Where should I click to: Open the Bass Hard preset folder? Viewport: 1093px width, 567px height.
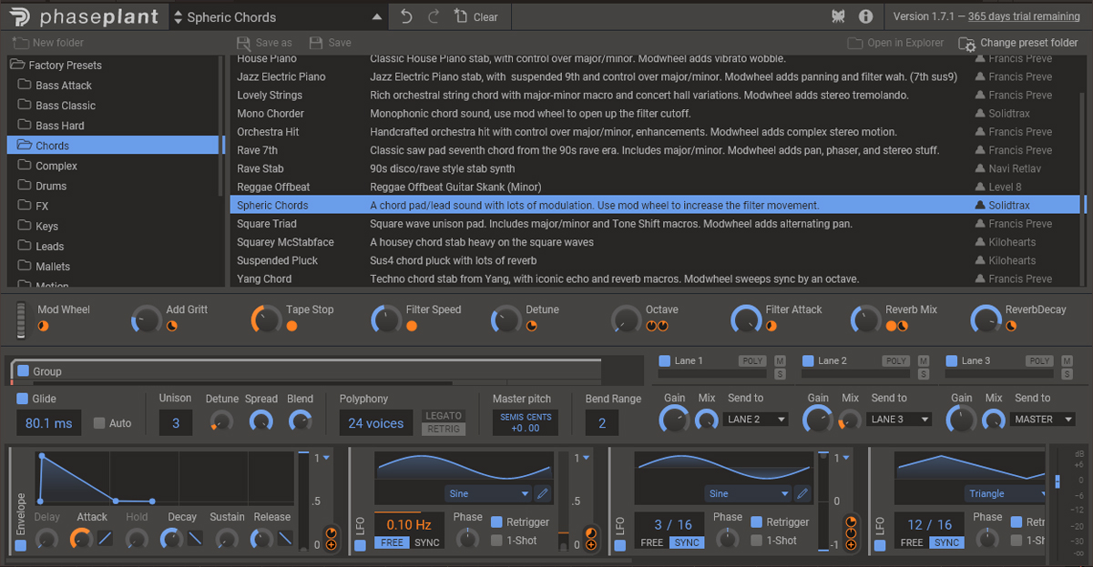51,126
